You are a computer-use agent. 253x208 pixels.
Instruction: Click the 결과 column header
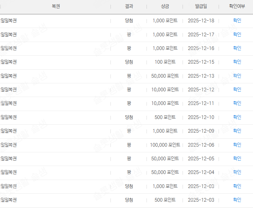[129, 7]
